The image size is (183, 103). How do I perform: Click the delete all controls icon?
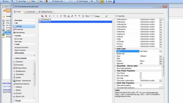click(42, 16)
